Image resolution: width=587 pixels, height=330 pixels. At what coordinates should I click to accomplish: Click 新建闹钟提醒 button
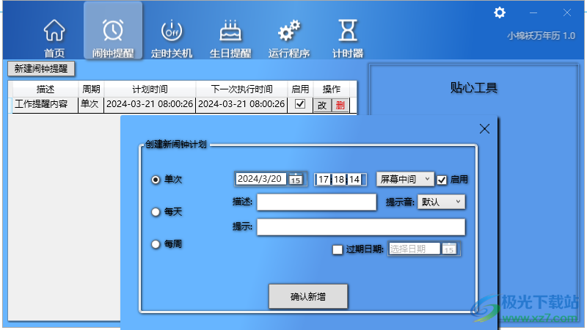[x=41, y=69]
